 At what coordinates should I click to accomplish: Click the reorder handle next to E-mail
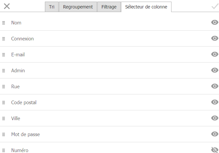(x=4, y=55)
